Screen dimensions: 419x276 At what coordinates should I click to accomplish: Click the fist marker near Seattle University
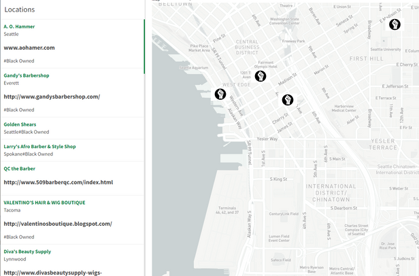(x=394, y=25)
